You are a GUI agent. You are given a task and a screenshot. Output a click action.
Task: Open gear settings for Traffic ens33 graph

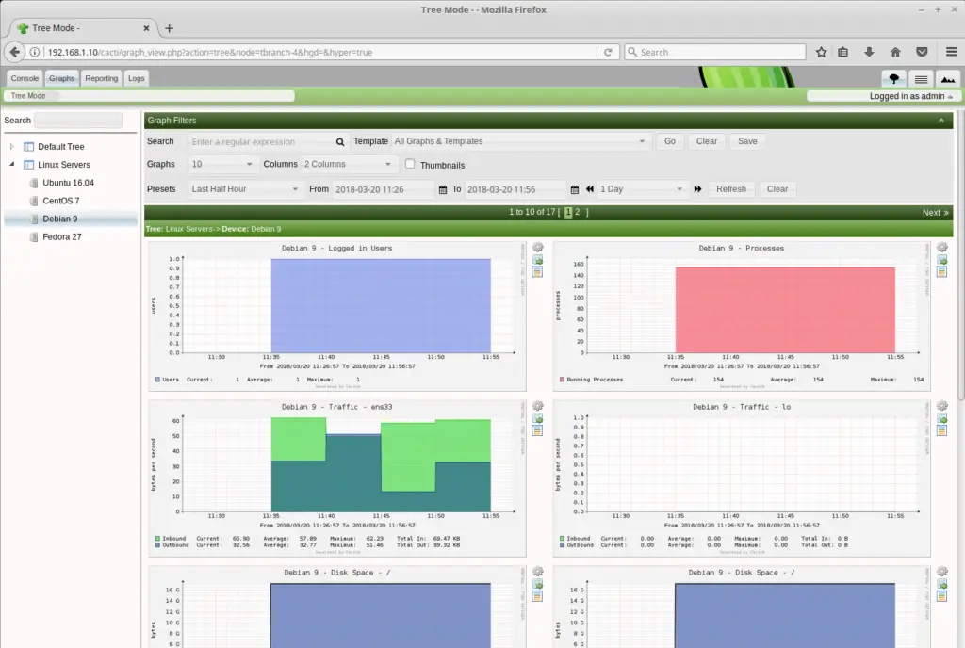(x=538, y=406)
